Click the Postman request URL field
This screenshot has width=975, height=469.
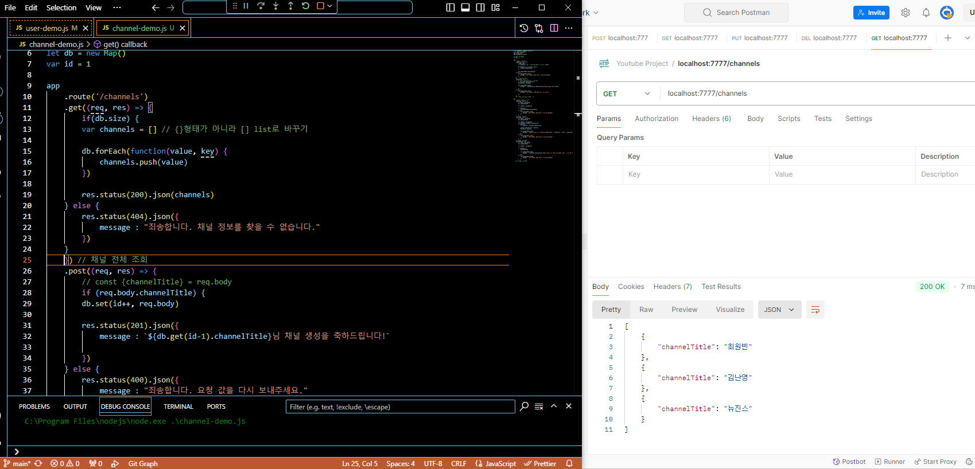coord(818,93)
